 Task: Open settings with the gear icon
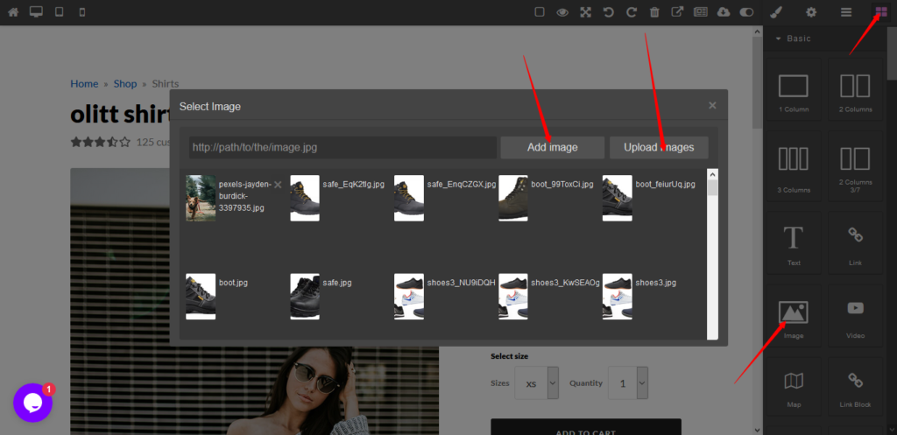(x=811, y=12)
